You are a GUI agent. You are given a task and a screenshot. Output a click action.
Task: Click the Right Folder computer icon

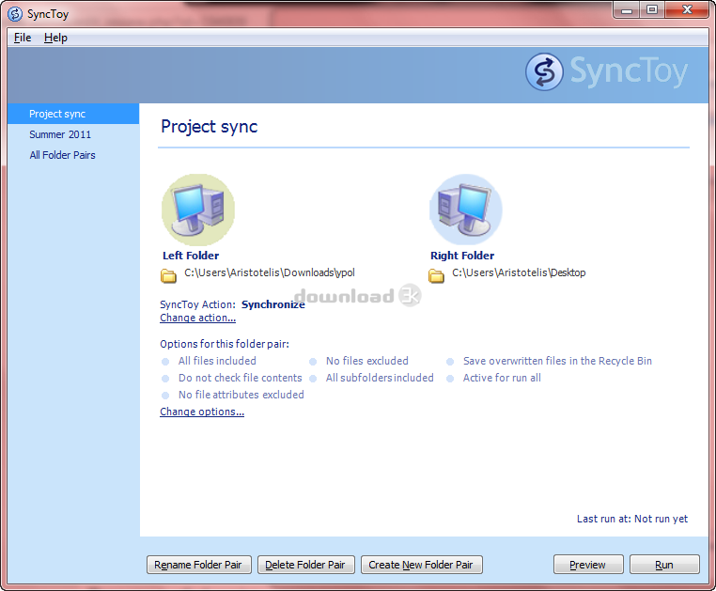465,210
